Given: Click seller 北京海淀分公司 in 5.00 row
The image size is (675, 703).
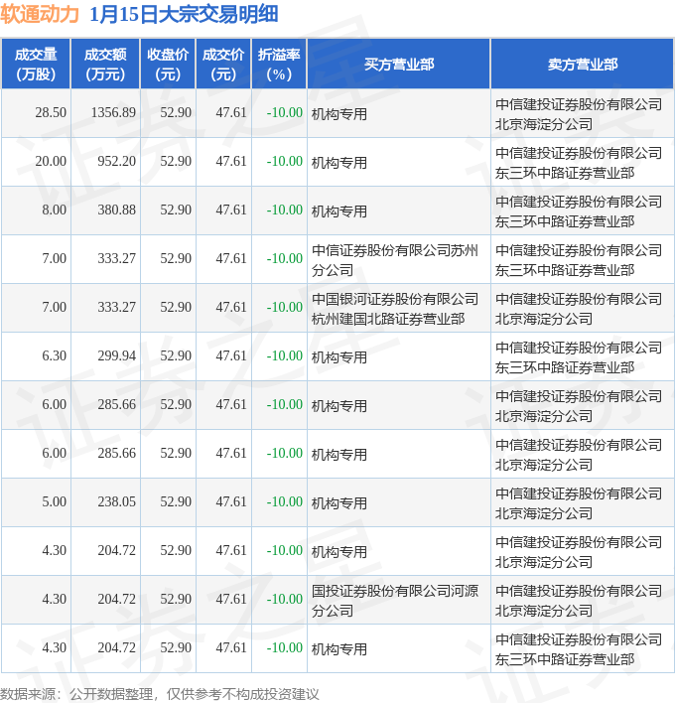Looking at the screenshot, I should point(544,513).
